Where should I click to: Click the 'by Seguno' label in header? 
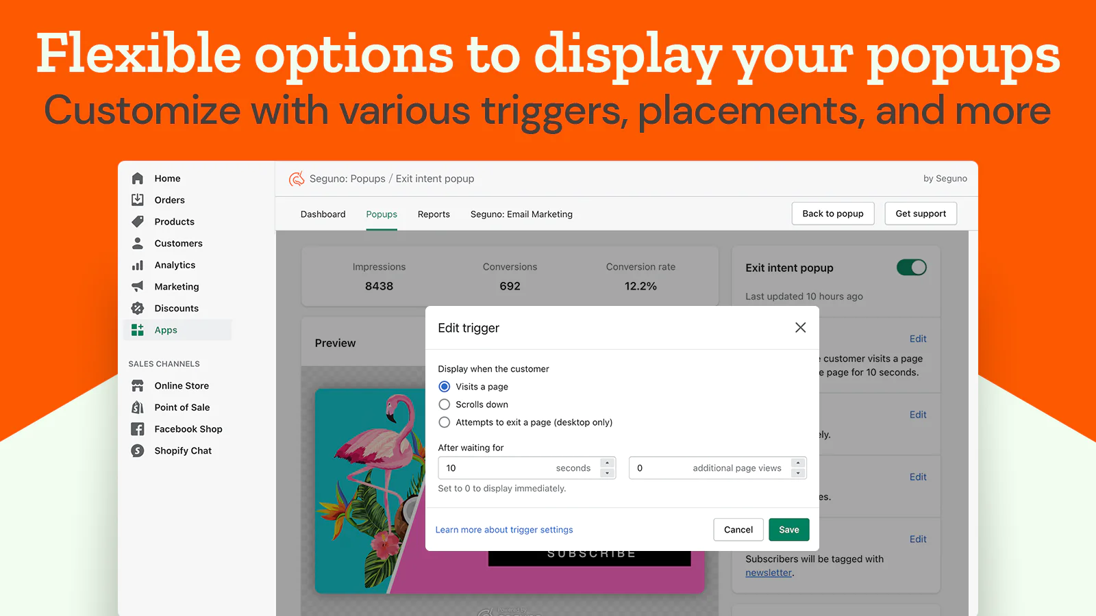pyautogui.click(x=945, y=179)
